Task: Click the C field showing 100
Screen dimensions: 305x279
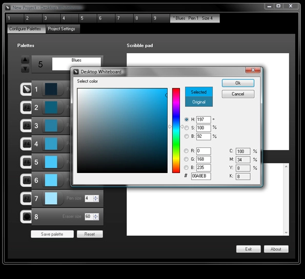Action: point(243,152)
